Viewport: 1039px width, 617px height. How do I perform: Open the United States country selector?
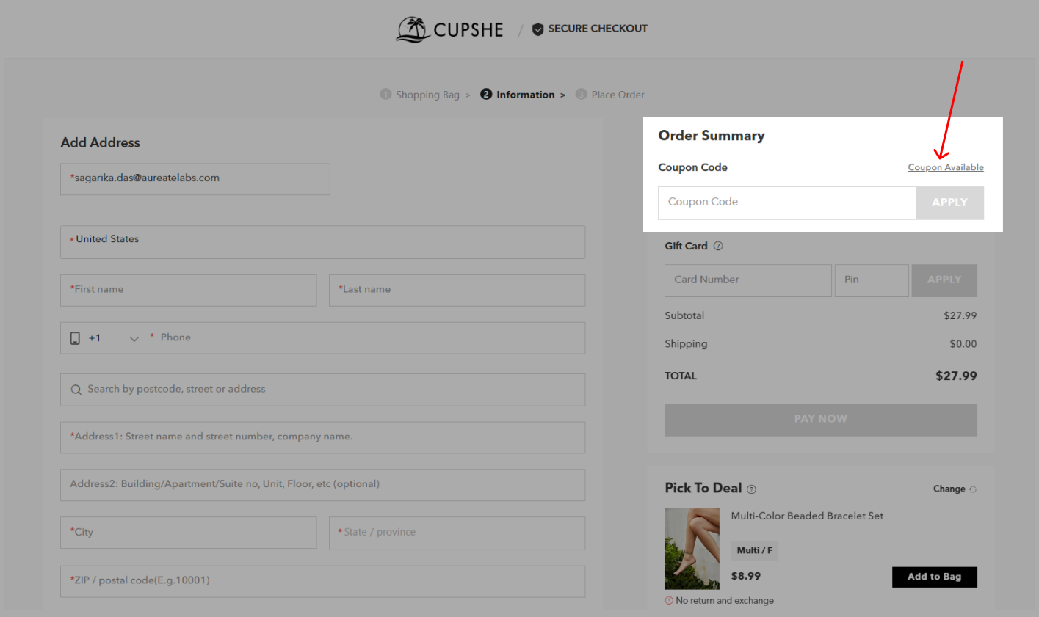click(322, 241)
